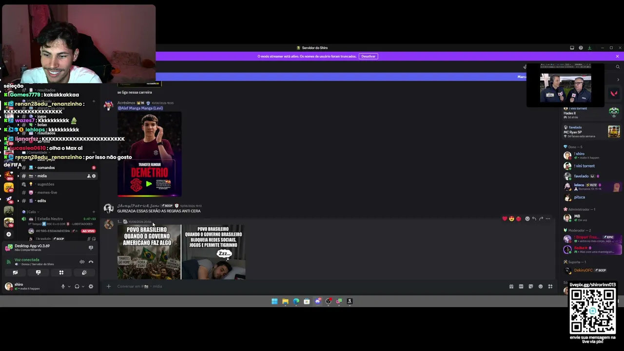Open the GIF picker
Image resolution: width=624 pixels, height=351 pixels.
click(521, 287)
